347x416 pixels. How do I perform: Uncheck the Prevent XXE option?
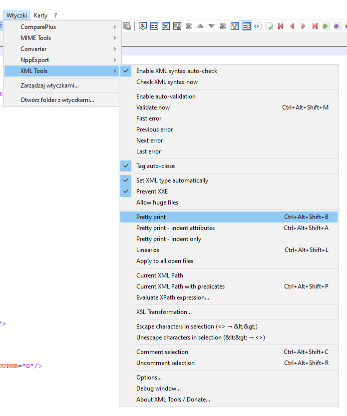(152, 191)
